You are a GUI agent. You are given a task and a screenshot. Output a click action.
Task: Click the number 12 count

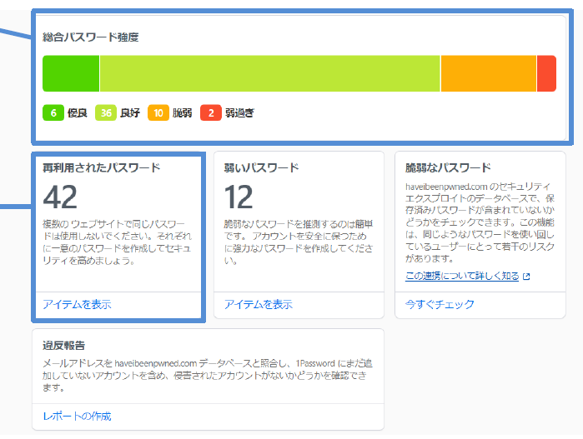239,197
